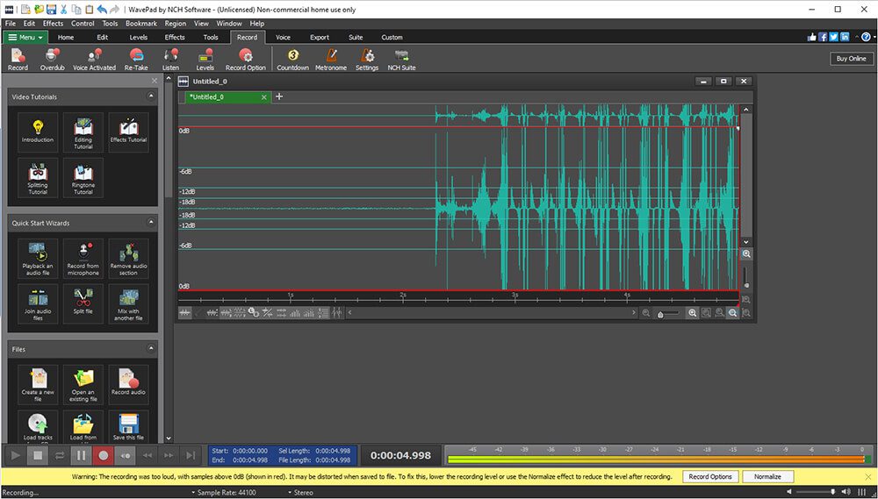This screenshot has height=499, width=878.
Task: Click the go to end transport button
Action: tap(191, 455)
